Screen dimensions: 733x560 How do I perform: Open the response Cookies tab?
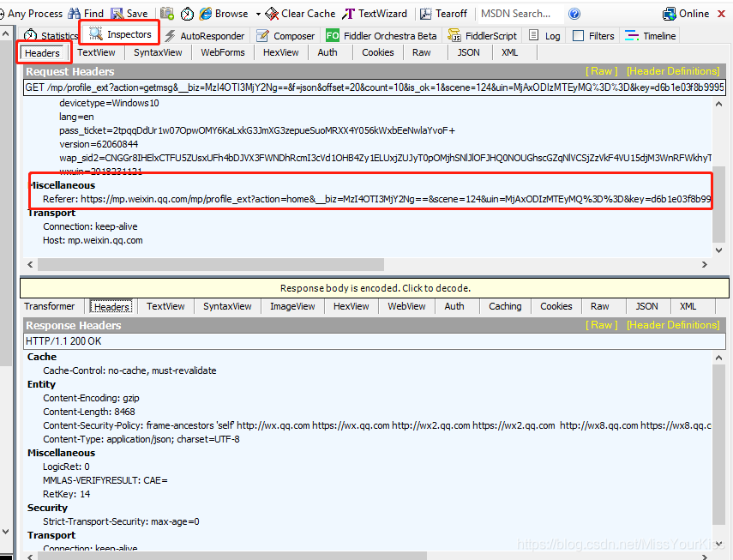[x=556, y=306]
